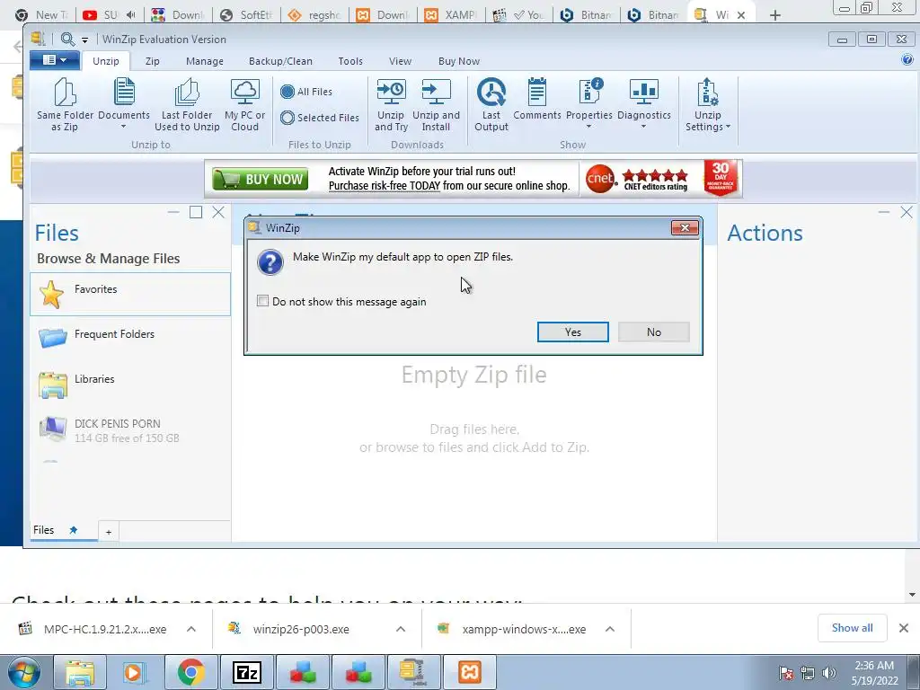The height and width of the screenshot is (690, 920).
Task: Open the Backup/Clean ribbon tab
Action: click(280, 61)
